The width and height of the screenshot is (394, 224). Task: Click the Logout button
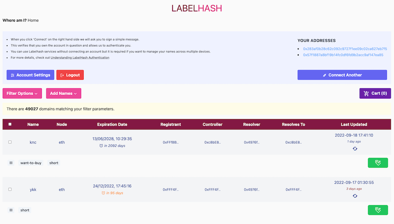tap(70, 75)
